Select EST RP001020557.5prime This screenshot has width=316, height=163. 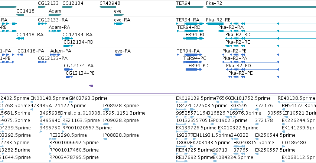click(64, 132)
